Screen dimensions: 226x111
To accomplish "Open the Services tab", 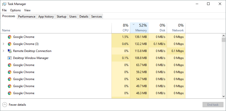I will (x=97, y=17).
